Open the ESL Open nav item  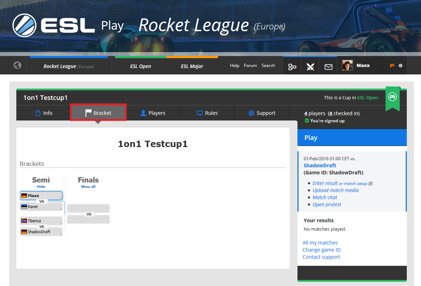click(141, 66)
